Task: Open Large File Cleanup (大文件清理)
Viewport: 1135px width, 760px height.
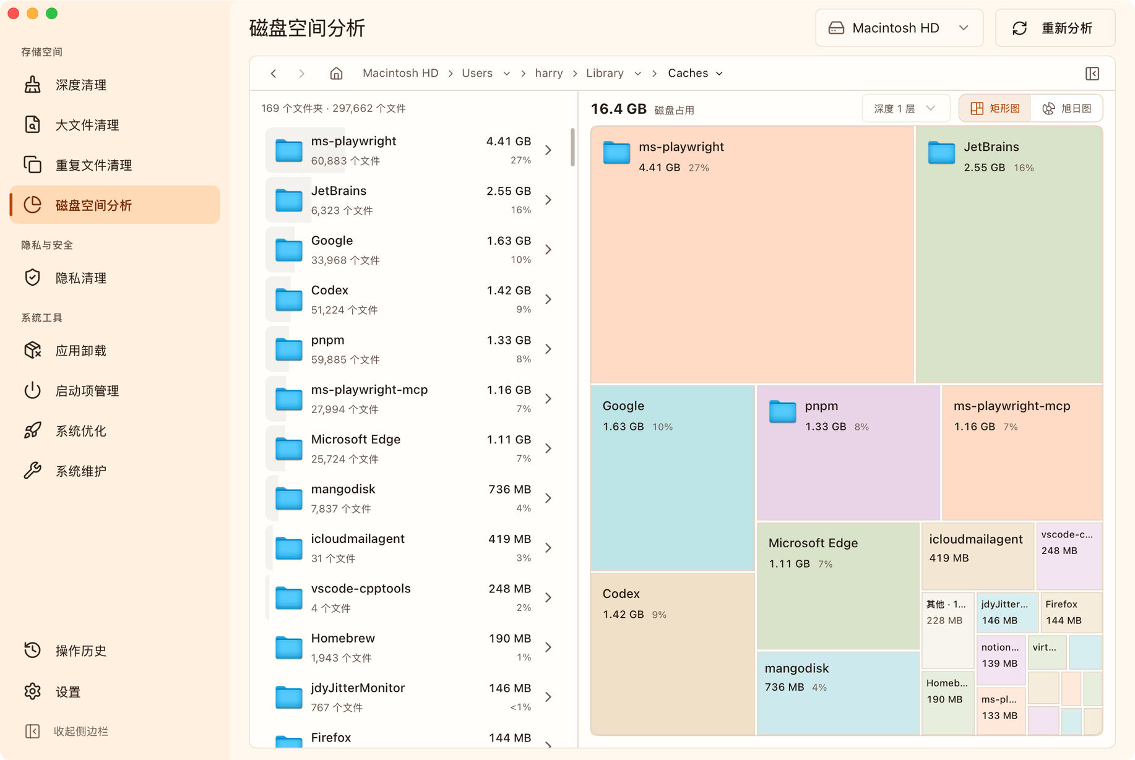Action: tap(114, 125)
